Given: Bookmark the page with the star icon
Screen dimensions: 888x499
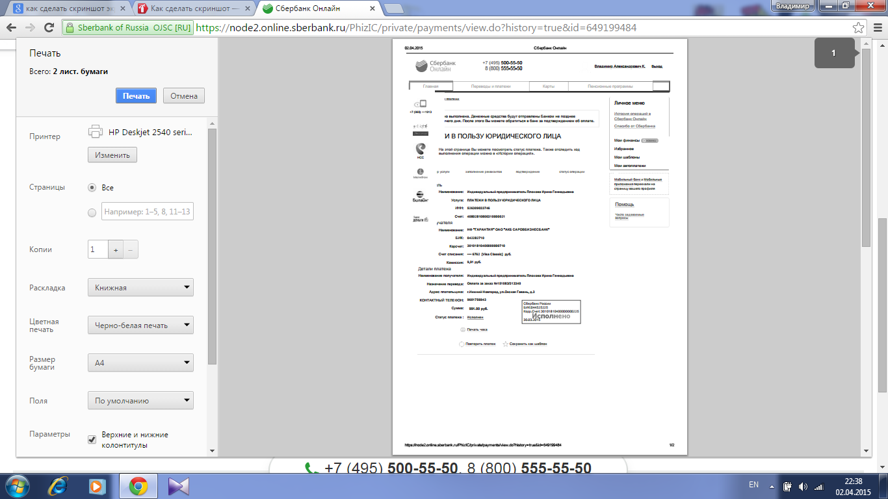Looking at the screenshot, I should tap(858, 28).
